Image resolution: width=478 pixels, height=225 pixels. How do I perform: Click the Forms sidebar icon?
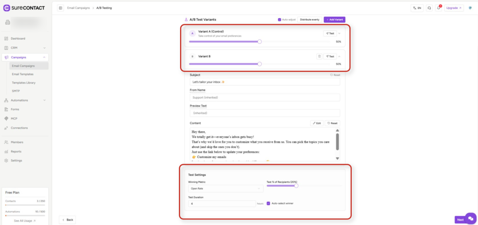click(6, 109)
